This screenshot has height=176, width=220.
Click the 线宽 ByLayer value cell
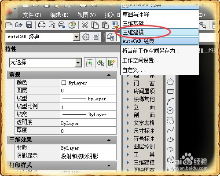point(88,114)
